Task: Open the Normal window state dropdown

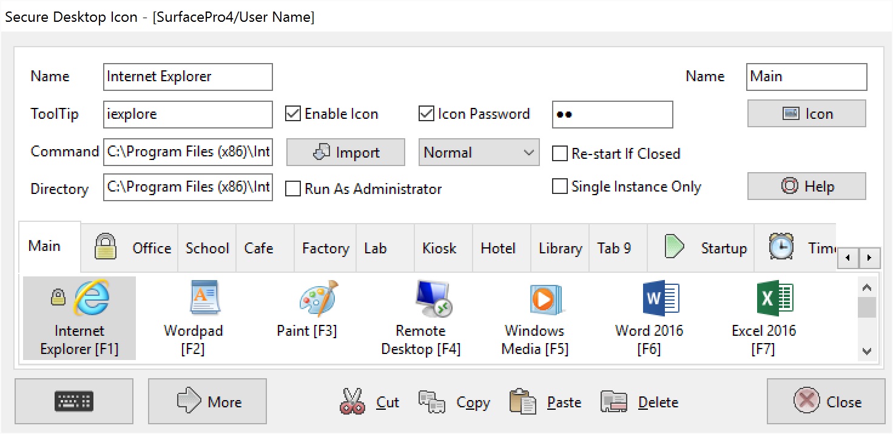Action: [479, 153]
